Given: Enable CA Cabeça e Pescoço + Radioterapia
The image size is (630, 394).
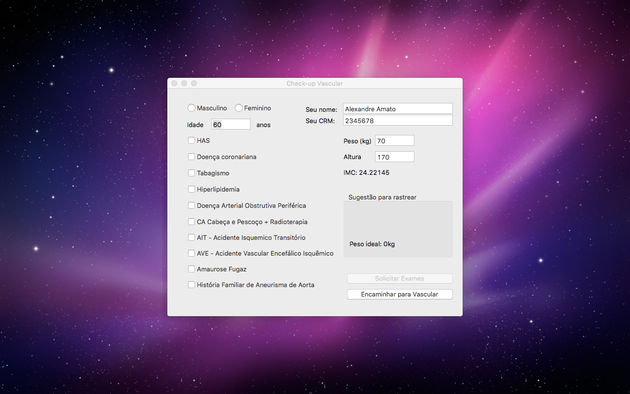Looking at the screenshot, I should (x=191, y=222).
